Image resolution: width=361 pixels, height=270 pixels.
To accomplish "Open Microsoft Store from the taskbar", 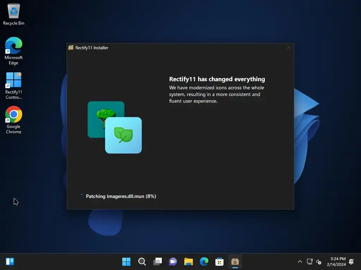I will 219,262.
